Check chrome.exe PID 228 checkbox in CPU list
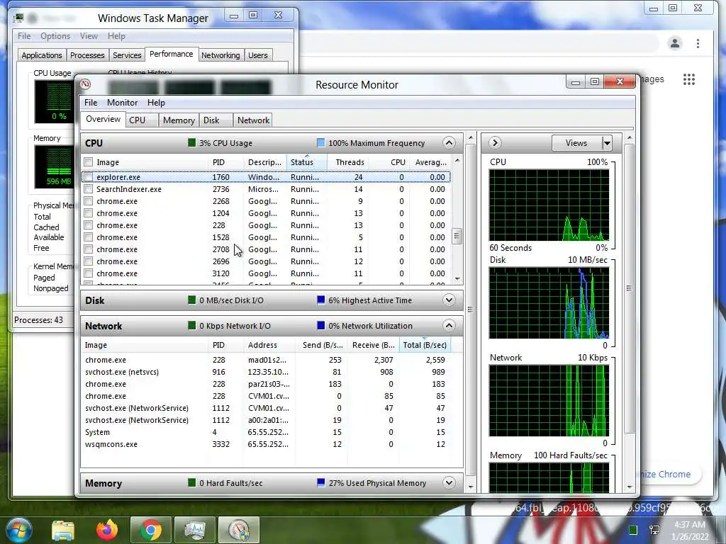726x544 pixels. point(88,225)
